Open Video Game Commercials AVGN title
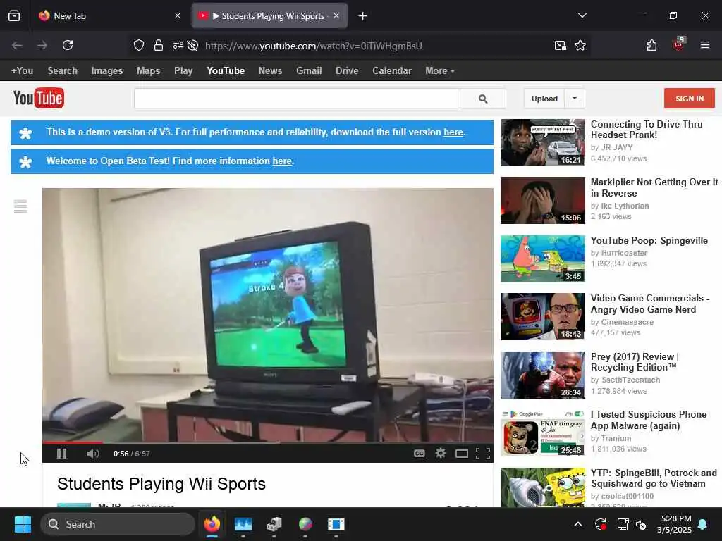The height and width of the screenshot is (541, 722). [649, 304]
